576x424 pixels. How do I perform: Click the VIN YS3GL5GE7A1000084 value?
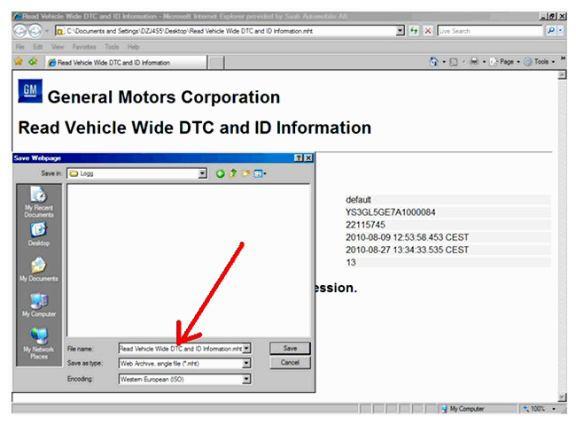click(390, 212)
